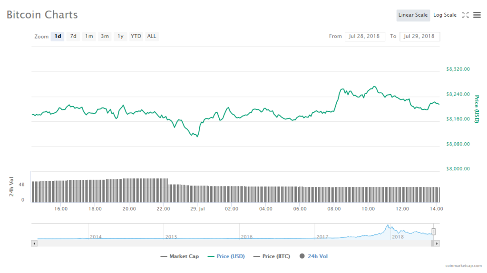
Task: Open the To date field
Action: pyautogui.click(x=419, y=36)
